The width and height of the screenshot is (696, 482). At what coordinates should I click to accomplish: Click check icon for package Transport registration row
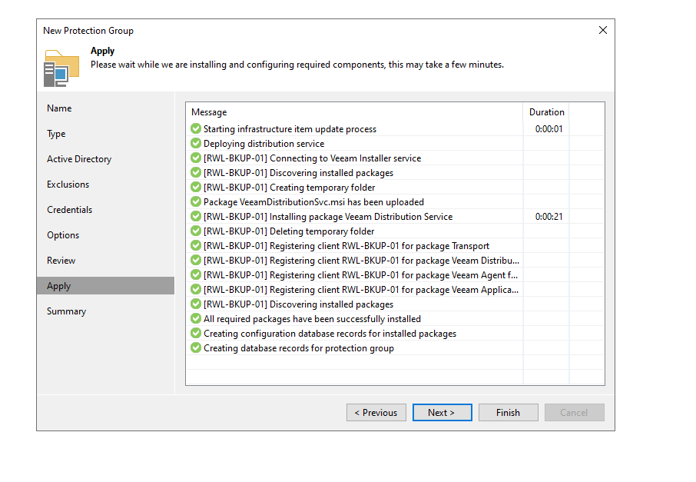coord(196,246)
